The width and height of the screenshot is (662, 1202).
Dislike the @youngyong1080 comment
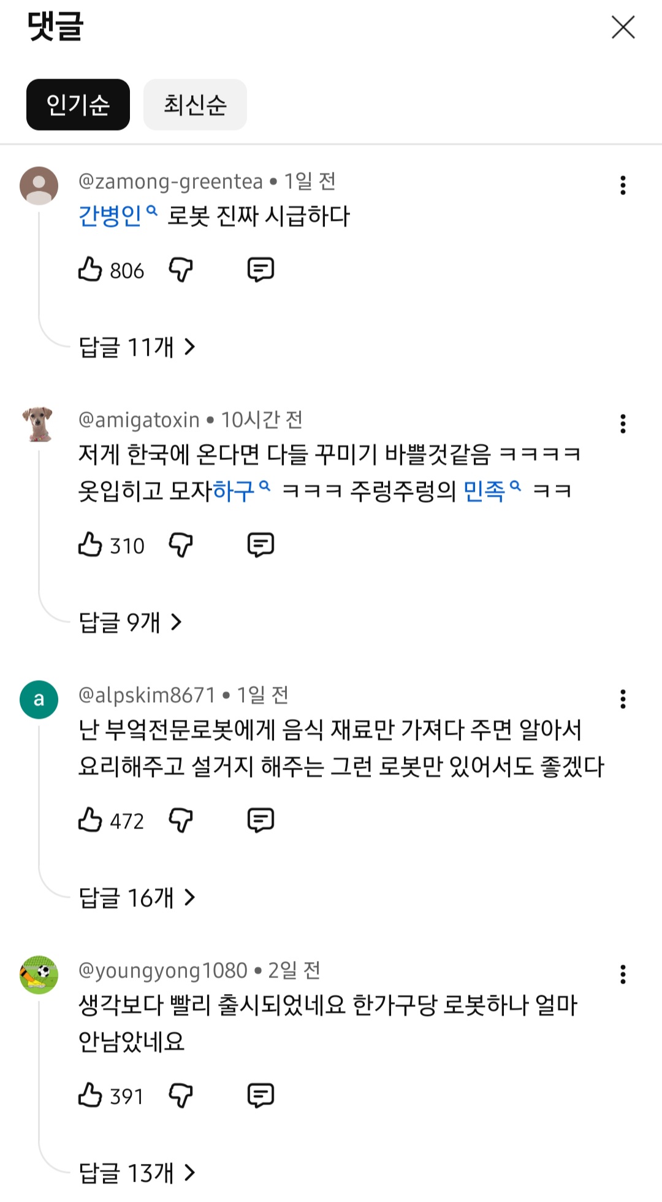coord(181,1095)
